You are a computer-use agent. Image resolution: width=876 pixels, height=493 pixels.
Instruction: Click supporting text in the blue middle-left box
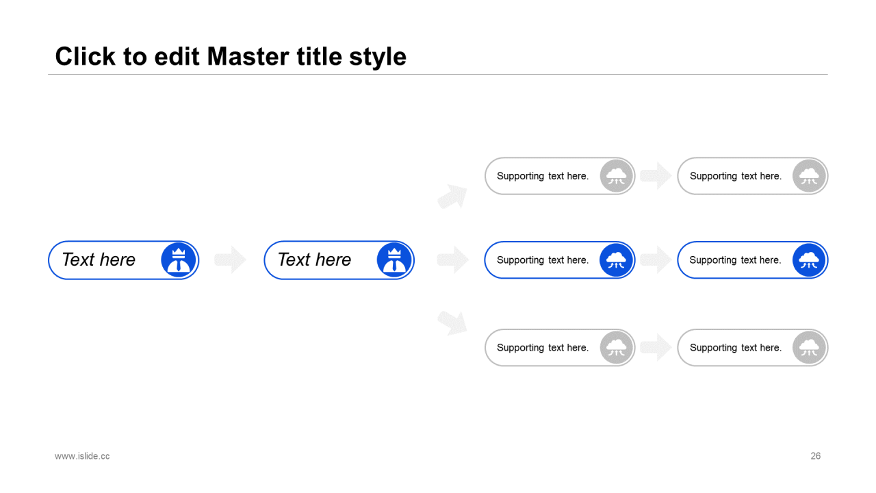tap(543, 260)
